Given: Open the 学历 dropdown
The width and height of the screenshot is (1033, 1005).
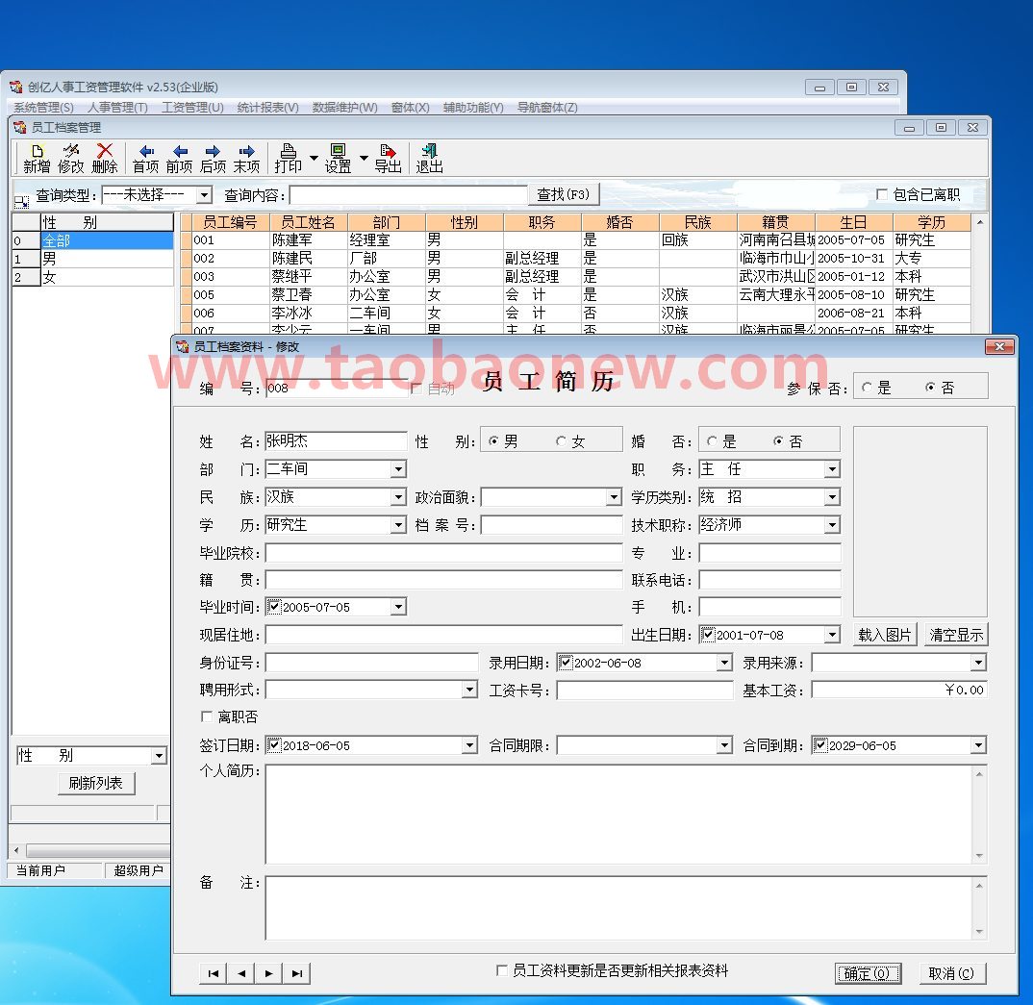Looking at the screenshot, I should pyautogui.click(x=398, y=525).
